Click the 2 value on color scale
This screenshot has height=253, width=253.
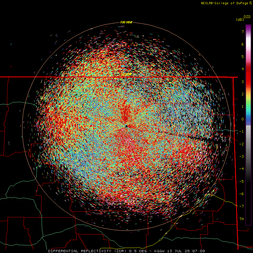[243, 94]
